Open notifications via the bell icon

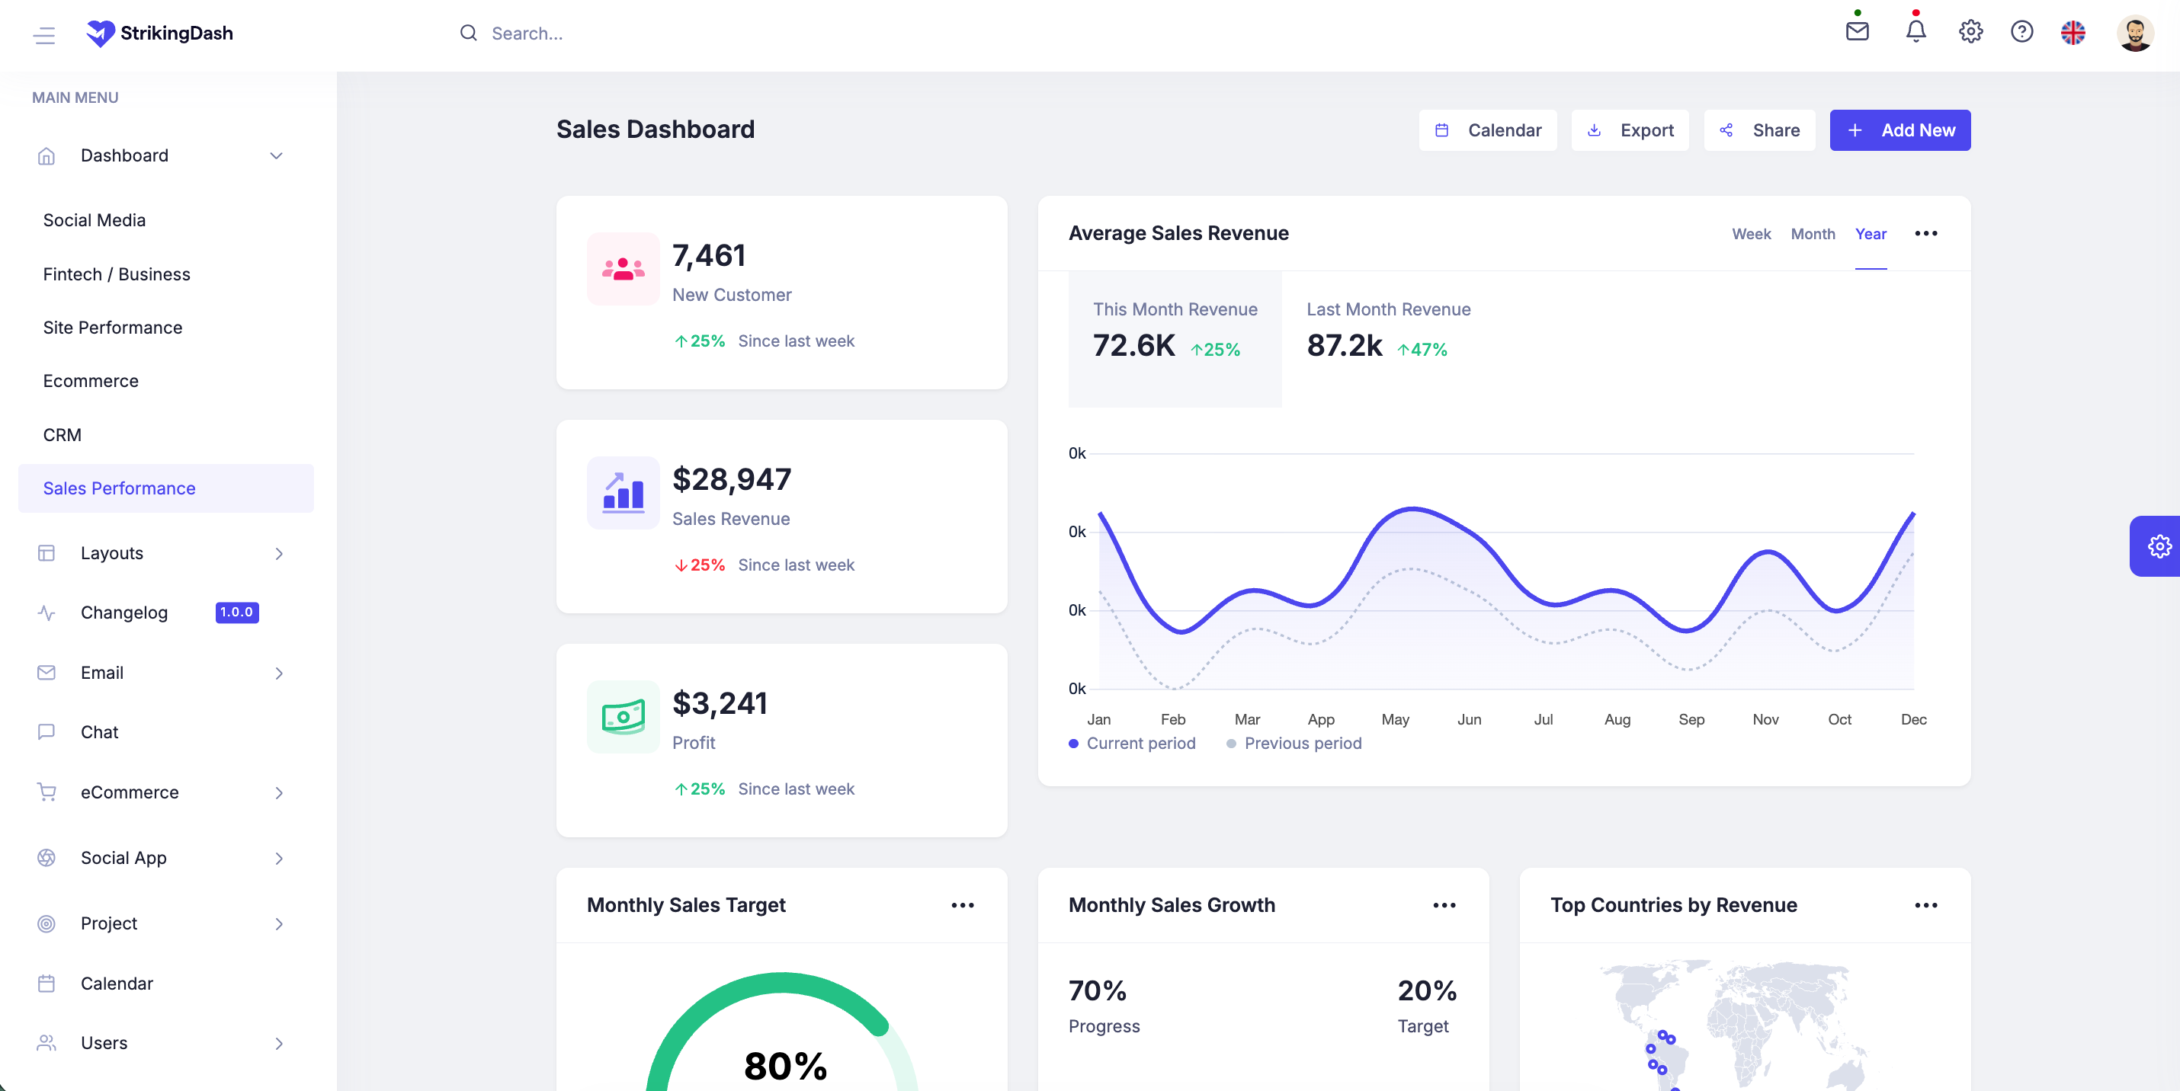1915,32
